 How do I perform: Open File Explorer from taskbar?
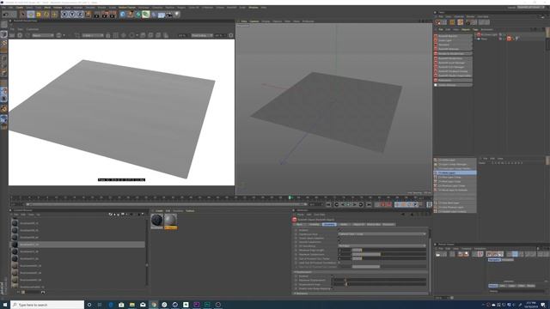click(x=131, y=305)
